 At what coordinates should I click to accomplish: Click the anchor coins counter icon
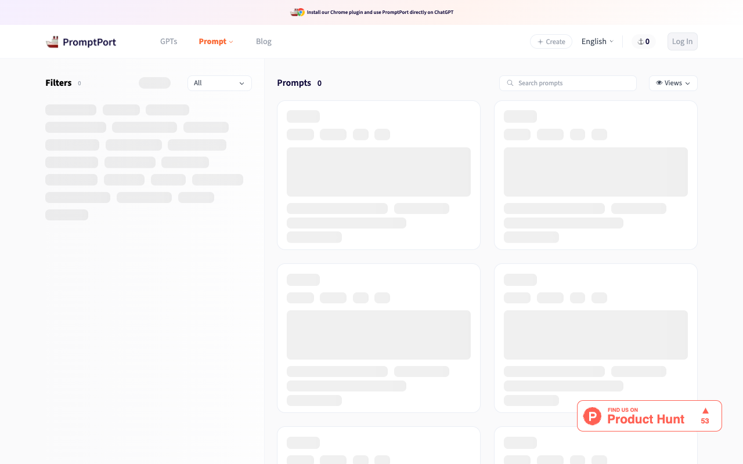[641, 42]
